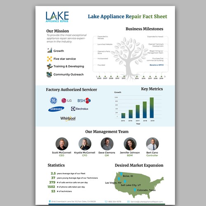
Task: Click the phone icon in footer
Action: pos(106,201)
